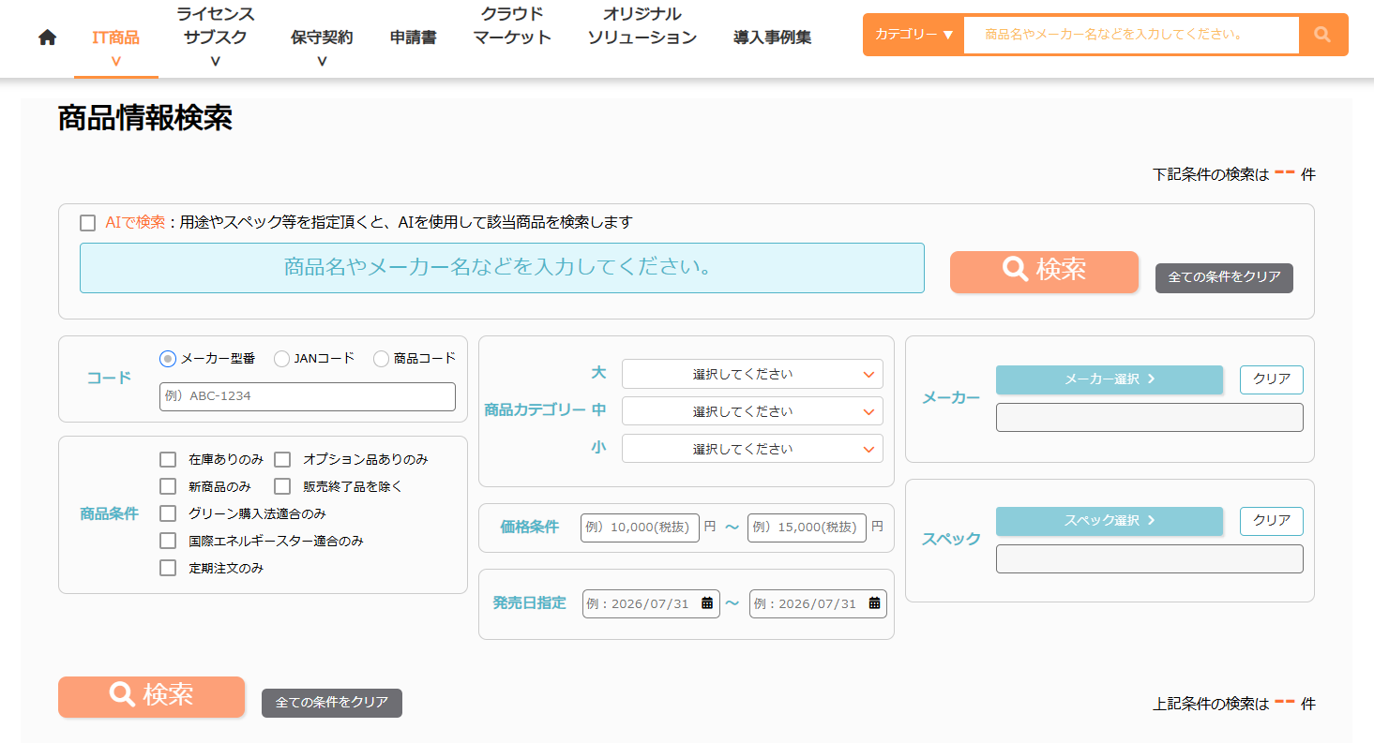This screenshot has width=1374, height=743.
Task: Click the header search magnifier icon
Action: (1322, 35)
